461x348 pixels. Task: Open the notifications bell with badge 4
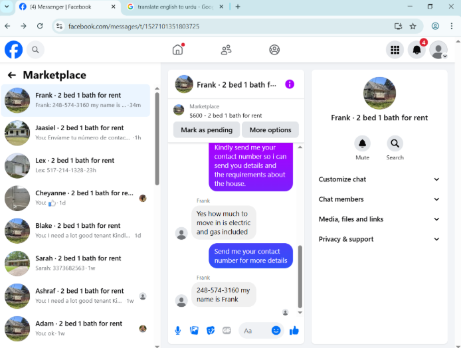pos(416,50)
